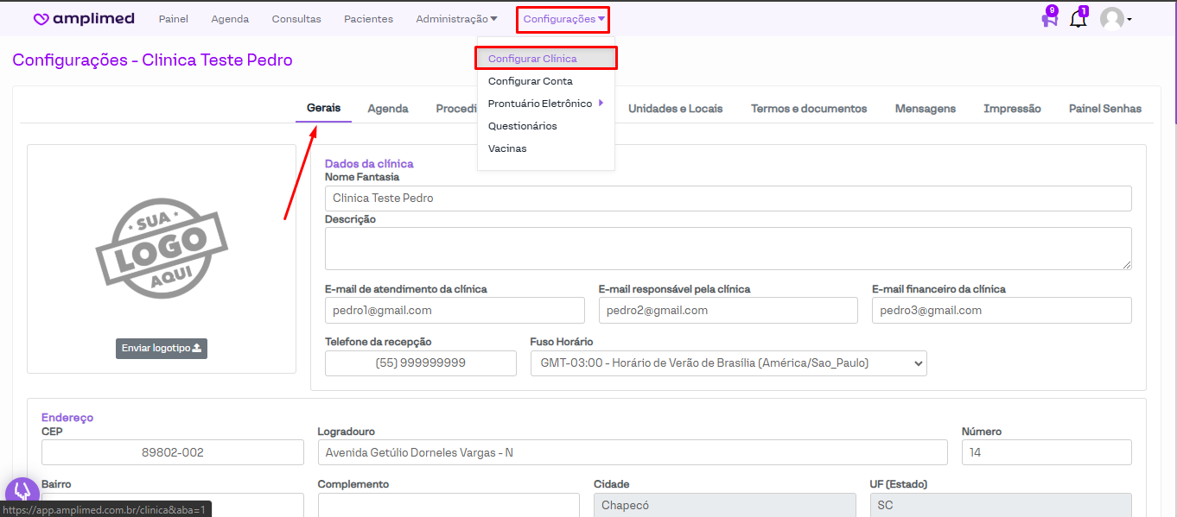The width and height of the screenshot is (1177, 517).
Task: Toggle the Configurações dropdown menu
Action: click(563, 19)
